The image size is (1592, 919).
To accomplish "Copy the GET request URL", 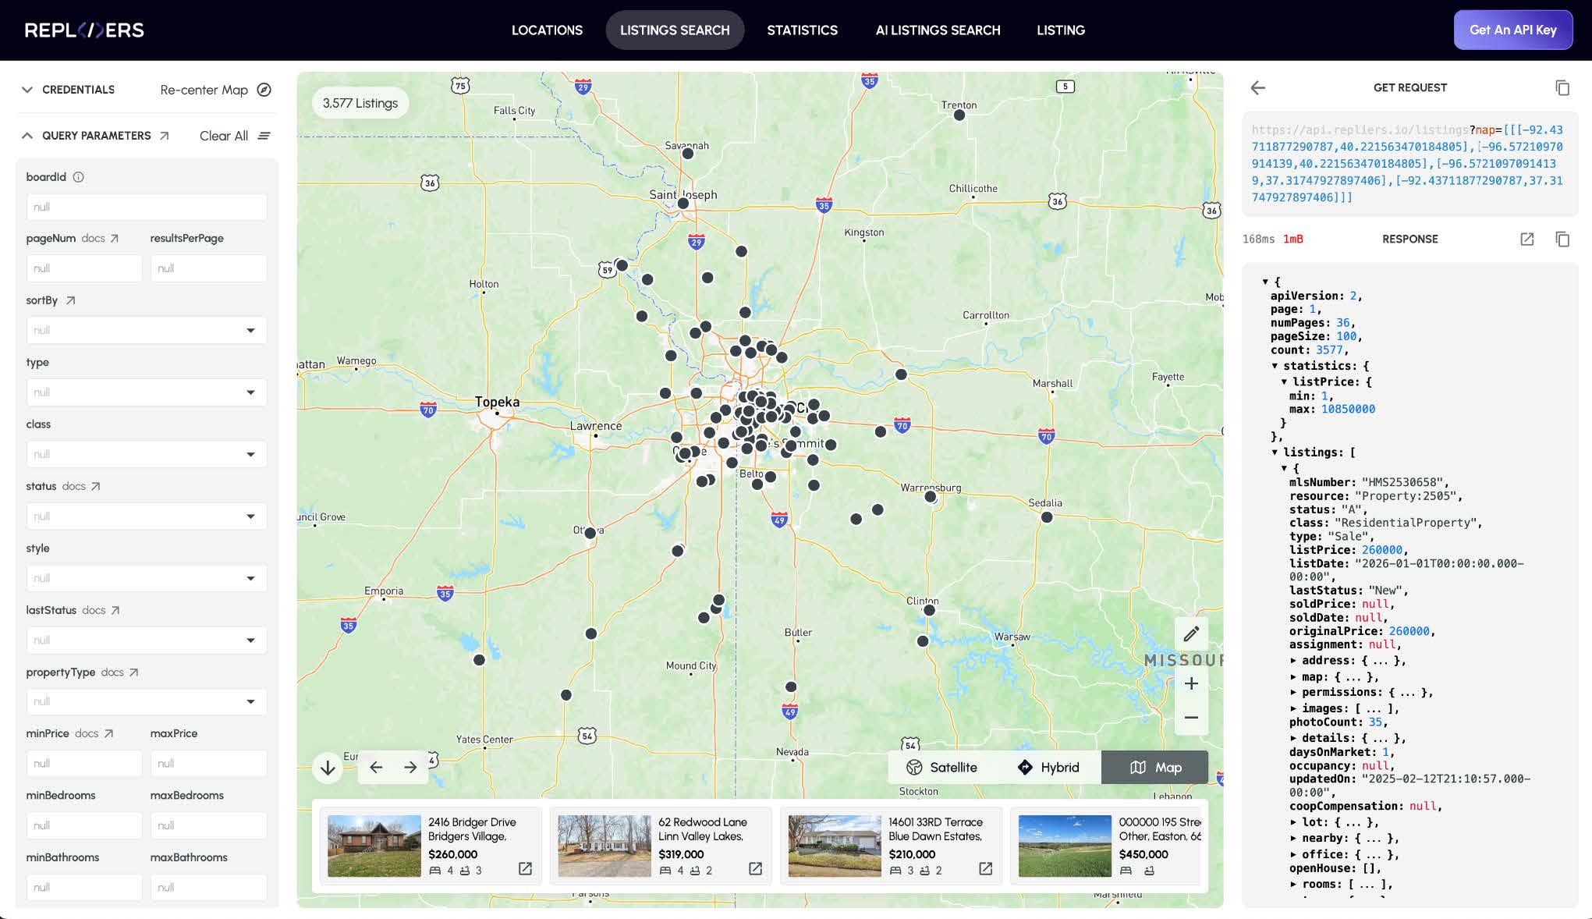I will coord(1562,88).
